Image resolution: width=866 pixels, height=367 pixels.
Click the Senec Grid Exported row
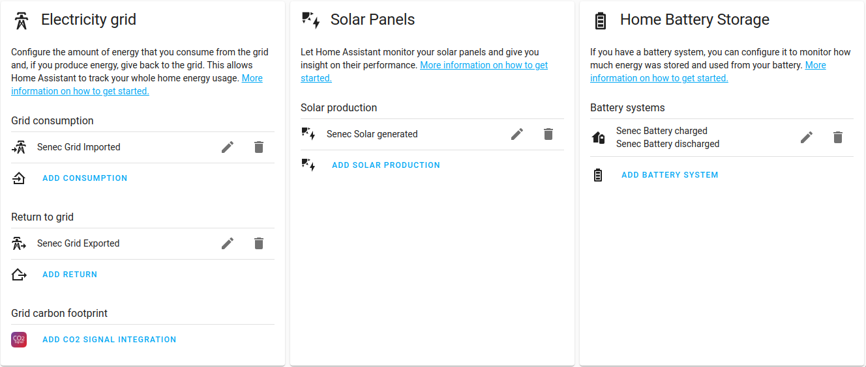pos(78,243)
